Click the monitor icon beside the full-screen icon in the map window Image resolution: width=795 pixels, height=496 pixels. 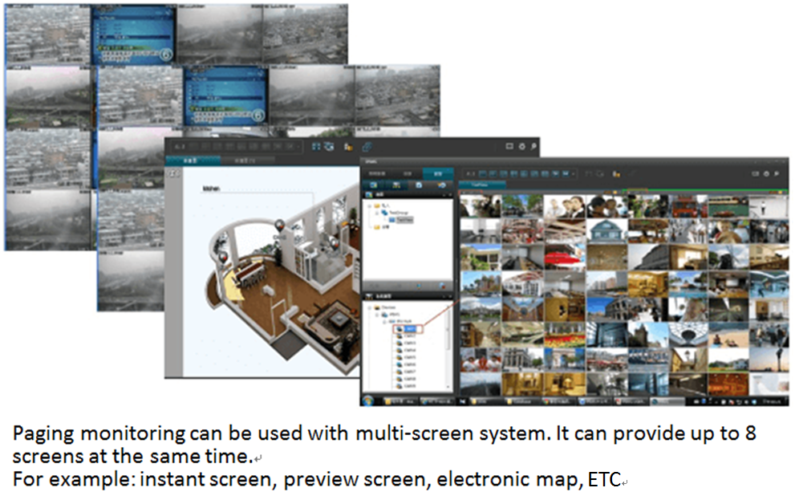pos(329,147)
